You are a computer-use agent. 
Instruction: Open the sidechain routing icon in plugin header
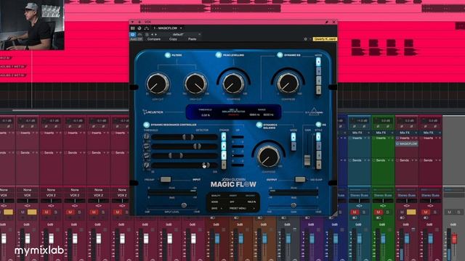pos(147,28)
